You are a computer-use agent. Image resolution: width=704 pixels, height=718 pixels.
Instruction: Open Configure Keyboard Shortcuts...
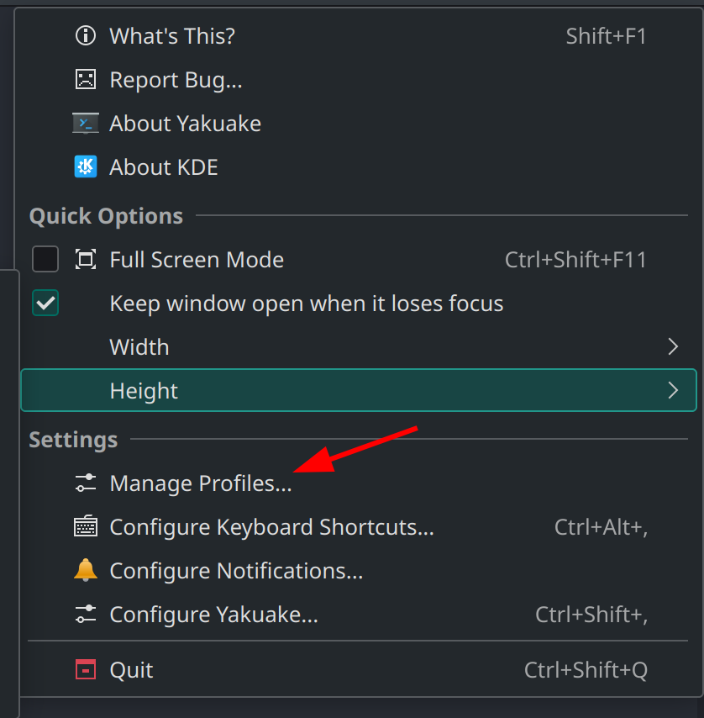[x=359, y=526]
